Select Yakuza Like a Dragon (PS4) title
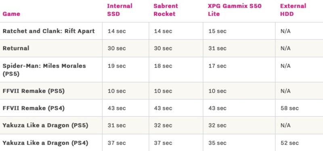 (x=45, y=143)
